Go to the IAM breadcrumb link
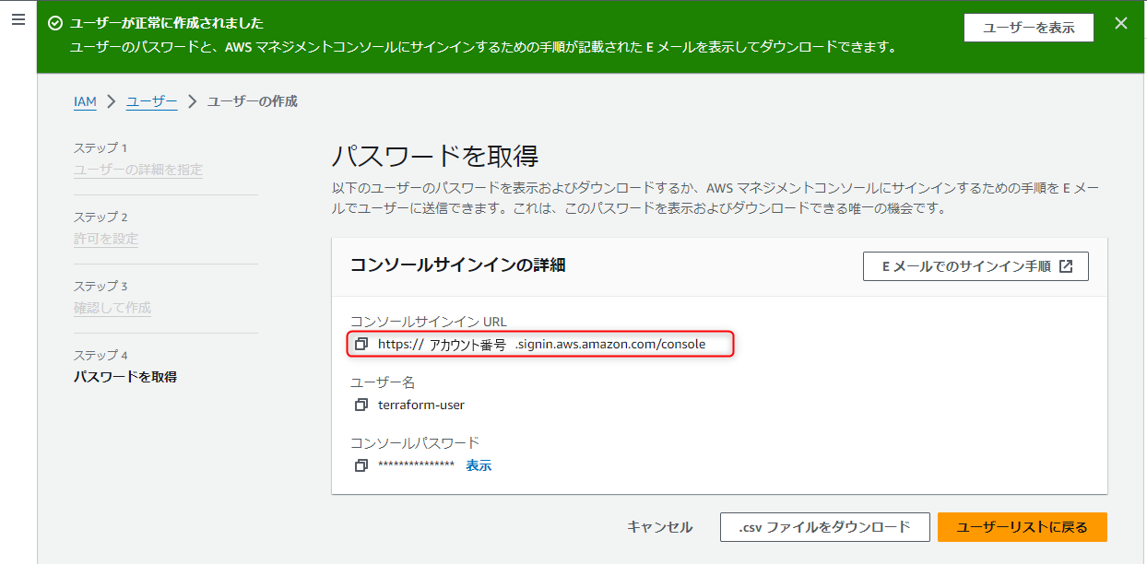The image size is (1147, 564). coord(85,101)
